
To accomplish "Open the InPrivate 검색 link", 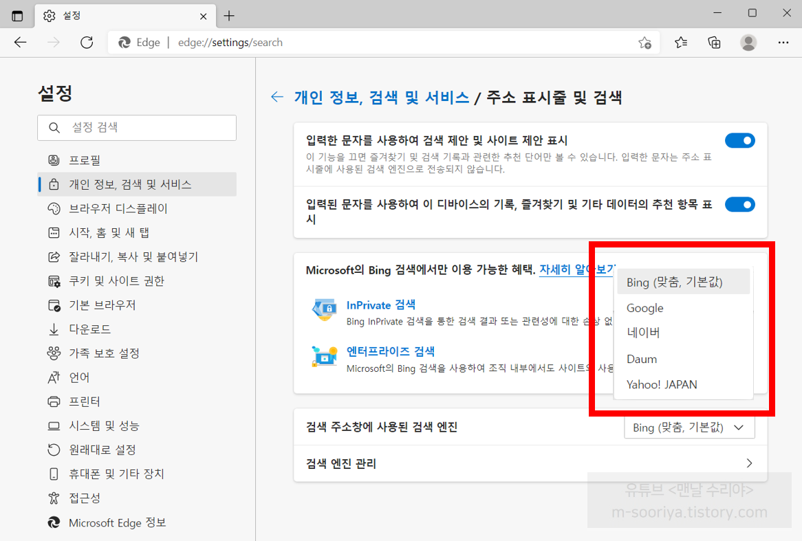I will 381,305.
